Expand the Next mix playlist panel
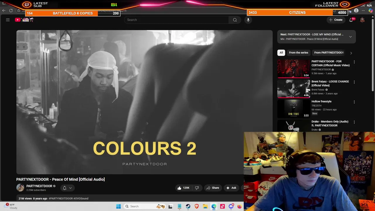 point(350,37)
